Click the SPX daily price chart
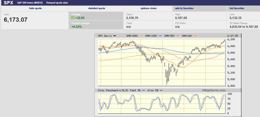The height and width of the screenshot is (117, 260). tap(162, 63)
